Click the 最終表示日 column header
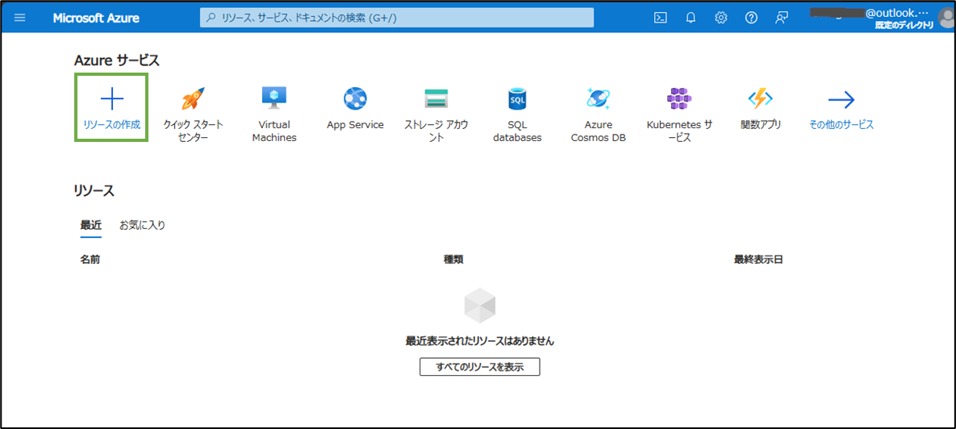956x429 pixels. 758,260
